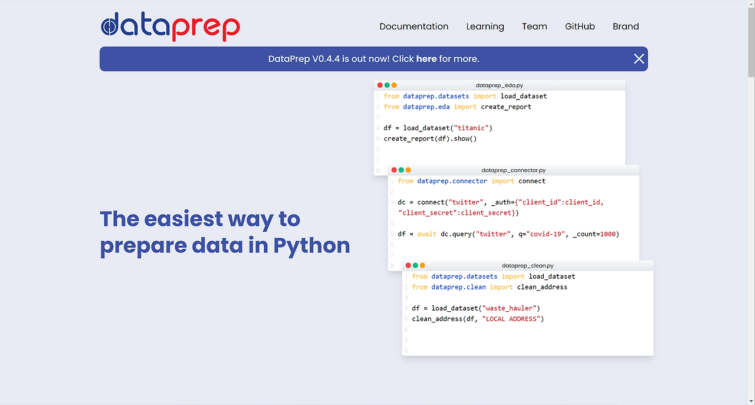
Task: Click the 'here' link in announcement banner
Action: point(426,59)
